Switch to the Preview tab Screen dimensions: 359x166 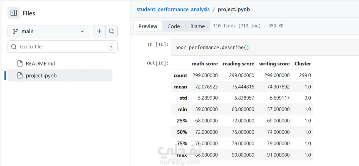148,26
